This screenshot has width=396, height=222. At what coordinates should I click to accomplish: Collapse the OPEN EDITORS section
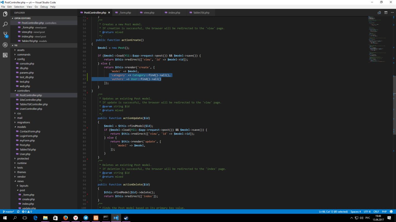click(22, 18)
